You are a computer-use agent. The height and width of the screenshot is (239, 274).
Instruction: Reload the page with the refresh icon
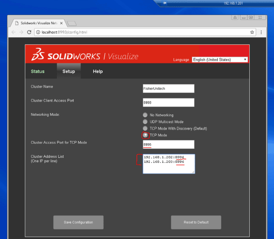tap(29, 32)
